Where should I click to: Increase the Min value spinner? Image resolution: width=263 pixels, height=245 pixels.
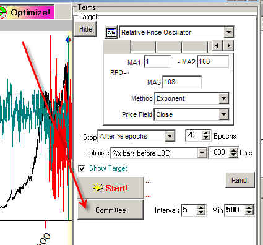pos(249,207)
